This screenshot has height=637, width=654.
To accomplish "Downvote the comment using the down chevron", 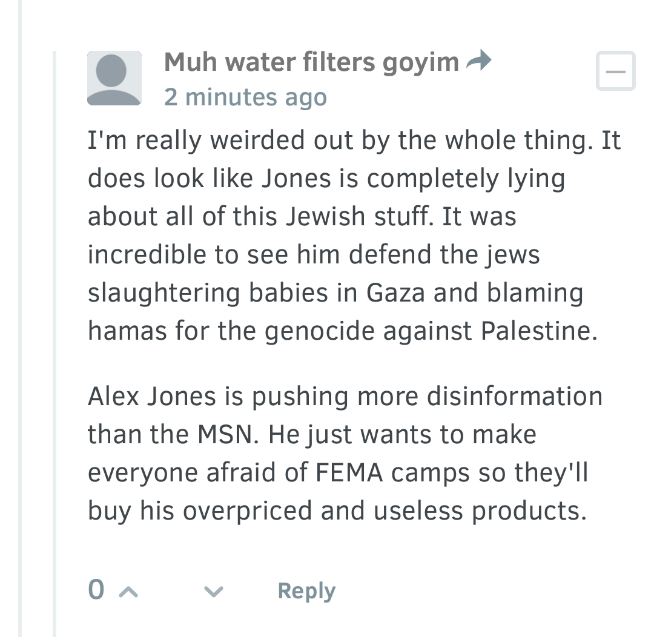I will click(214, 592).
